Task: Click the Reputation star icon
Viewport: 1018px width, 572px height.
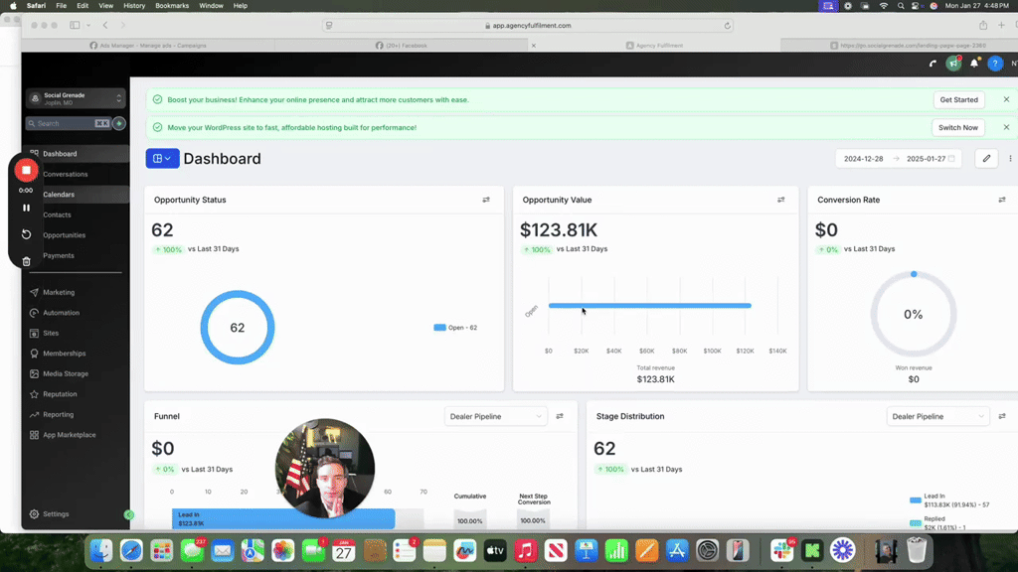Action: pyautogui.click(x=34, y=394)
